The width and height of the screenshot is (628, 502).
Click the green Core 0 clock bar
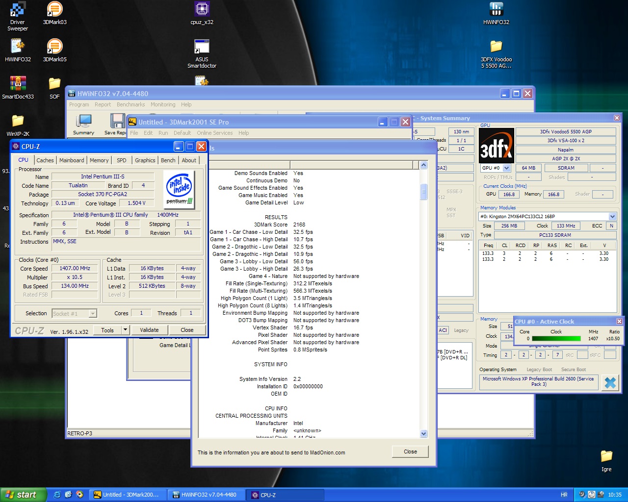pyautogui.click(x=556, y=339)
